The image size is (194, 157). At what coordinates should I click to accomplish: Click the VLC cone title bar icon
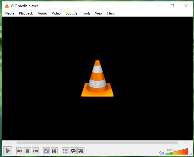[7, 6]
